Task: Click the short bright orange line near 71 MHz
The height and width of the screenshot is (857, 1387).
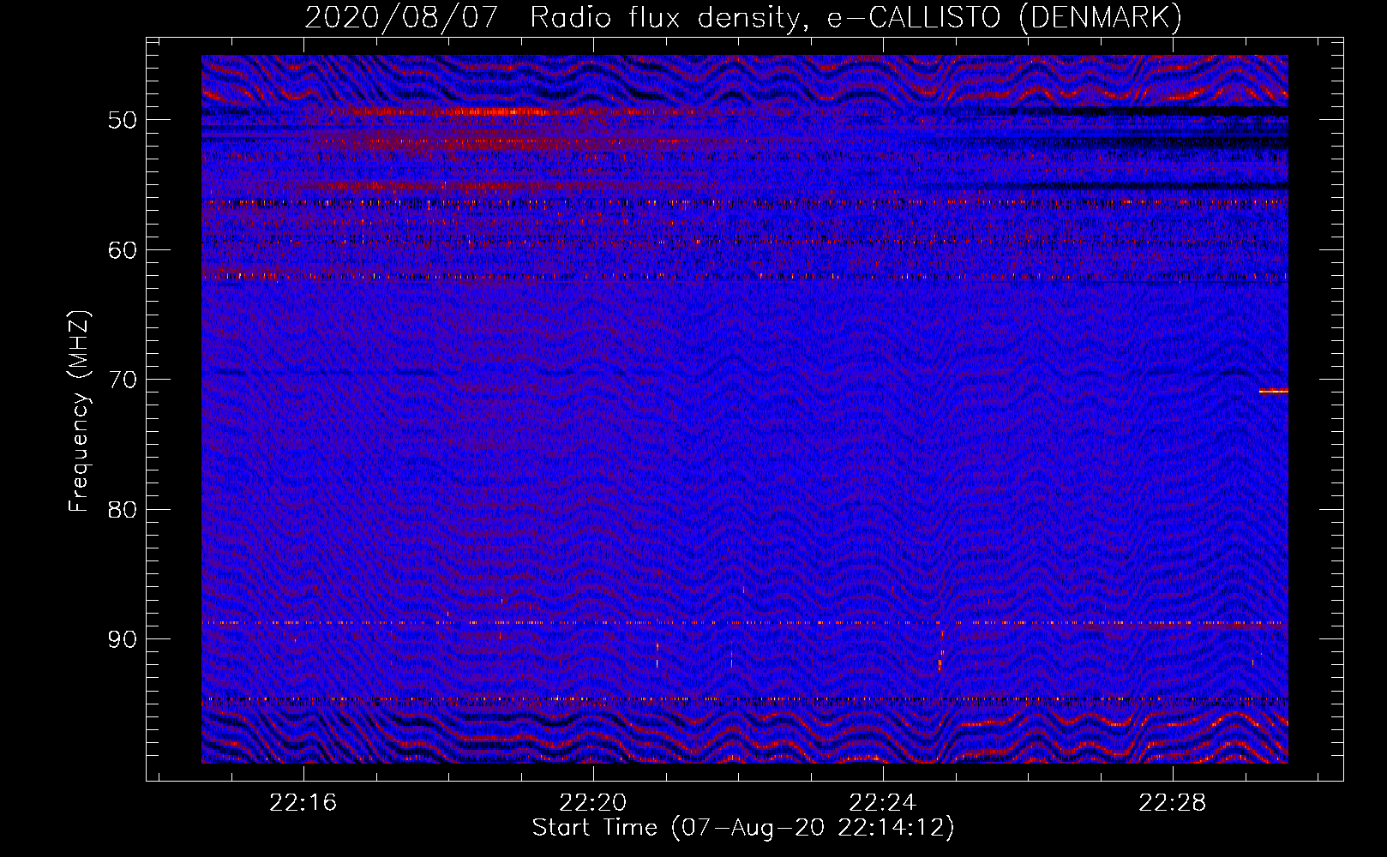Action: click(x=1274, y=392)
